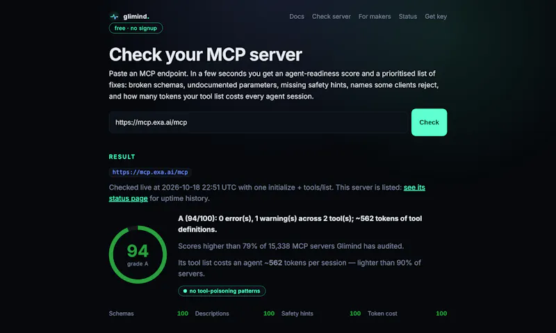This screenshot has height=333, width=556.
Task: Click the free · no signup badge
Action: coord(136,28)
